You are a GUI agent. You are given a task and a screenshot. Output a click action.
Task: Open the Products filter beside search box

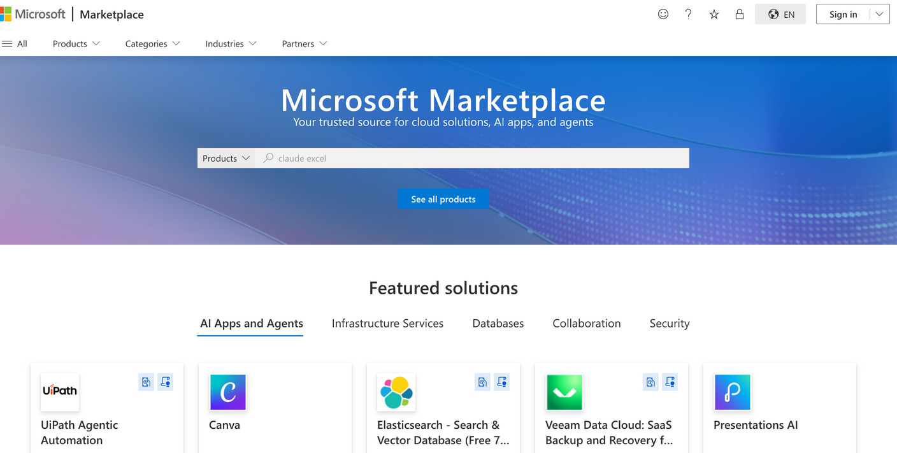pos(226,158)
